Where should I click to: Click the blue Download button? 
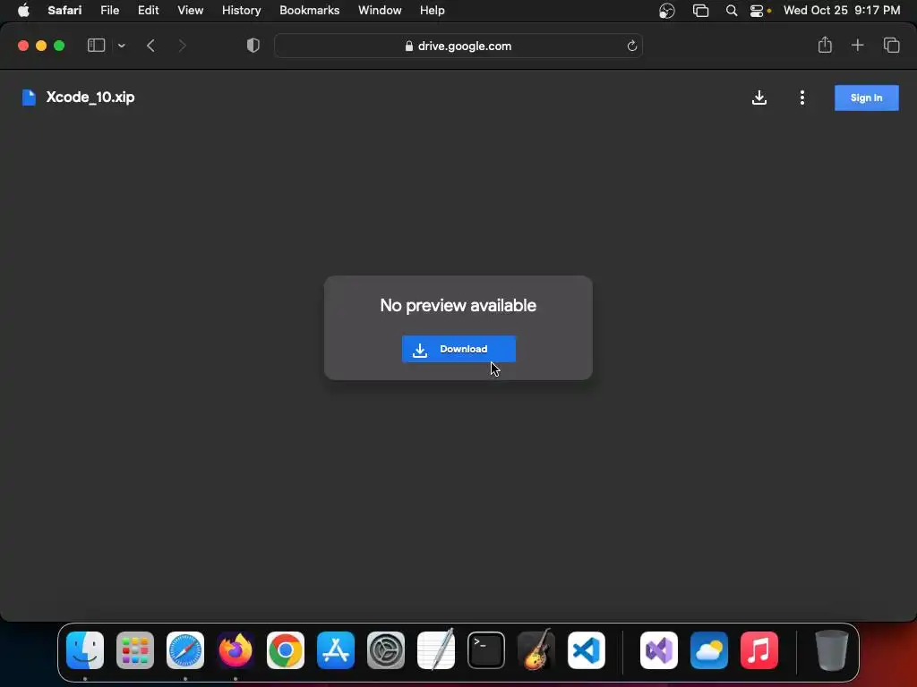[458, 349]
